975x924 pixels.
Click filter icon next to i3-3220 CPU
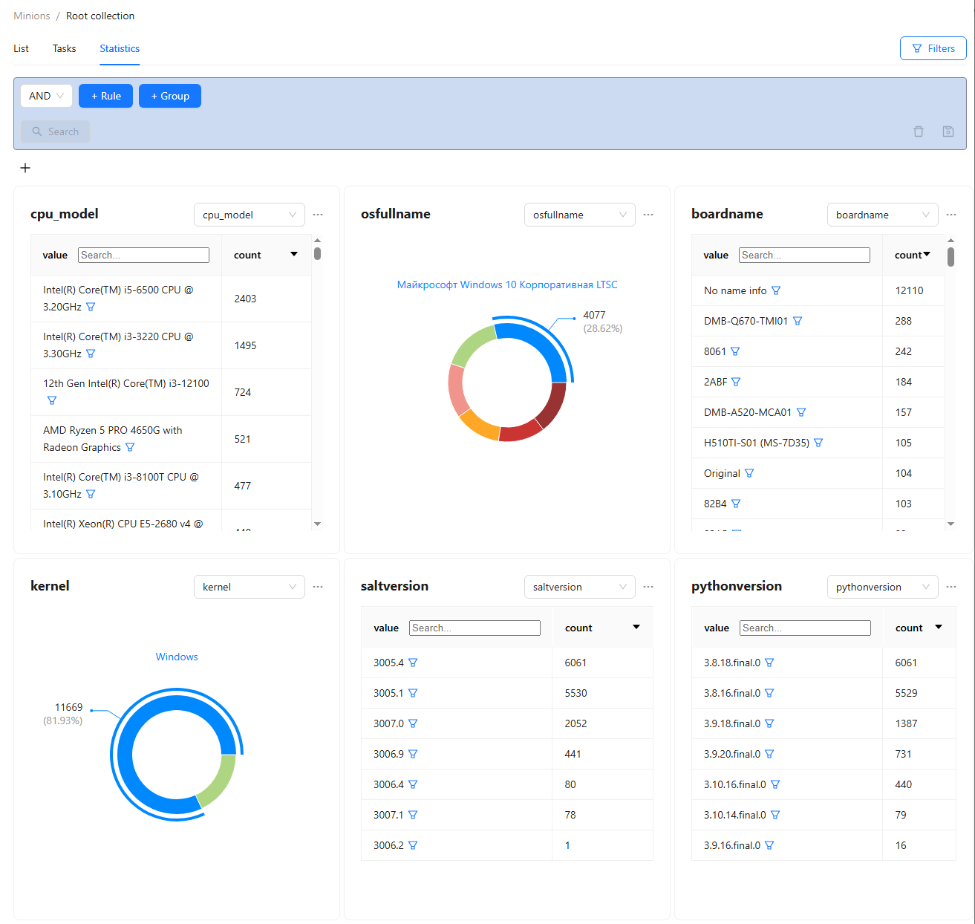[91, 354]
